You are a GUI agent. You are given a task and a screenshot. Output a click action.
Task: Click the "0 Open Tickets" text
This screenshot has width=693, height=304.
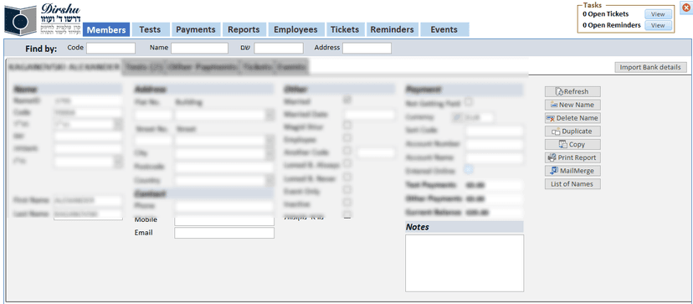click(605, 14)
